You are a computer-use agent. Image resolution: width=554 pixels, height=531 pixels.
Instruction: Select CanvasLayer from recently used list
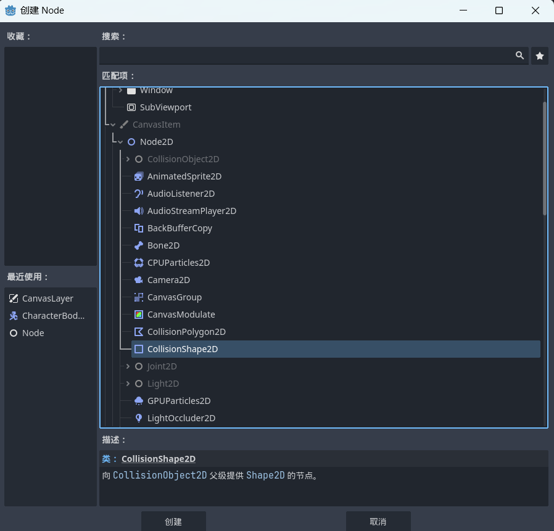pyautogui.click(x=48, y=298)
